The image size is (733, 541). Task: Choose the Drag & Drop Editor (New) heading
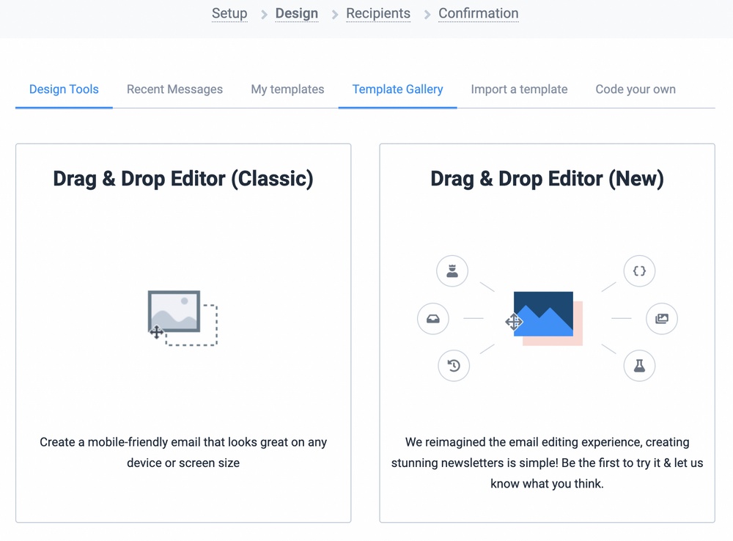coord(547,179)
